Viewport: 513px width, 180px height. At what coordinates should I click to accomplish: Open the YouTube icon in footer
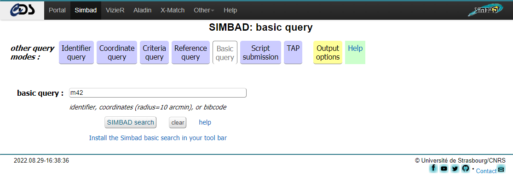coord(444,168)
